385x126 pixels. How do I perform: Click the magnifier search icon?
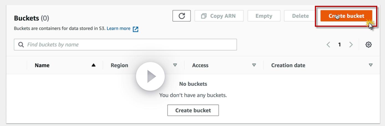21,45
